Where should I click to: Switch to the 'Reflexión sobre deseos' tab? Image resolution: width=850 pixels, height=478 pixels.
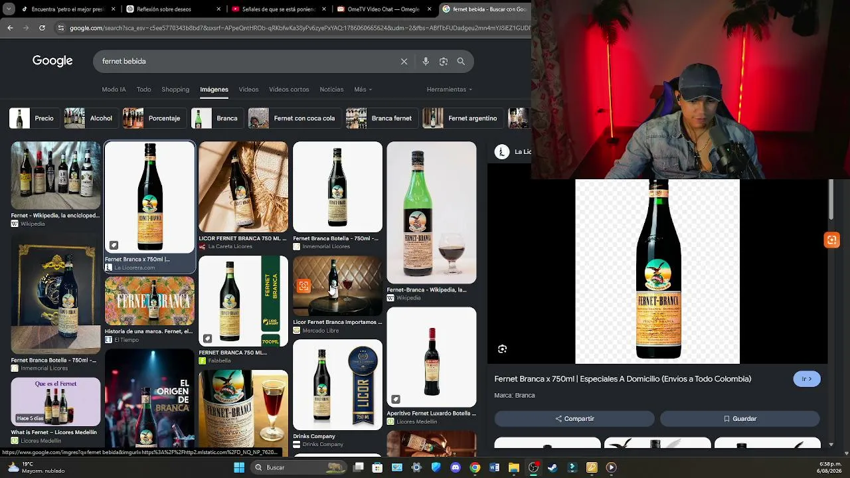173,9
